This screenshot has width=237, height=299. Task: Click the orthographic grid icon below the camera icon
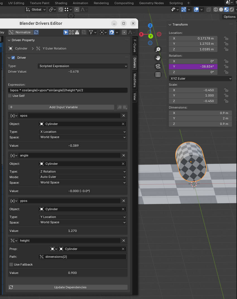click(x=158, y=74)
